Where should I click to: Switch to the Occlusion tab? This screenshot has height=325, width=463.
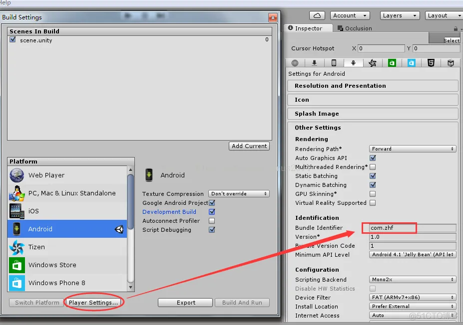[355, 28]
